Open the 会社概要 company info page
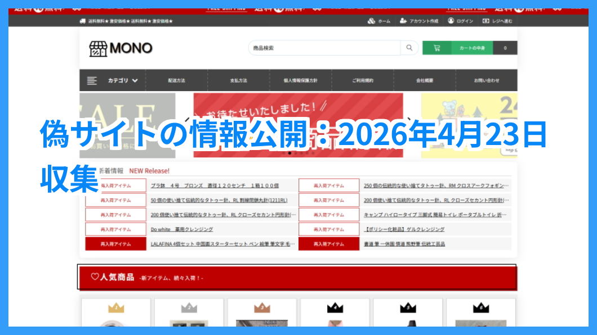Image resolution: width=597 pixels, height=335 pixels. (x=424, y=80)
